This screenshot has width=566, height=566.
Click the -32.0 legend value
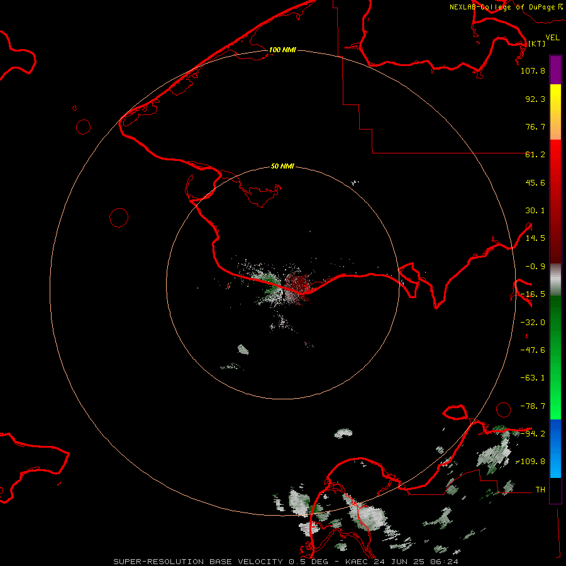tap(533, 323)
